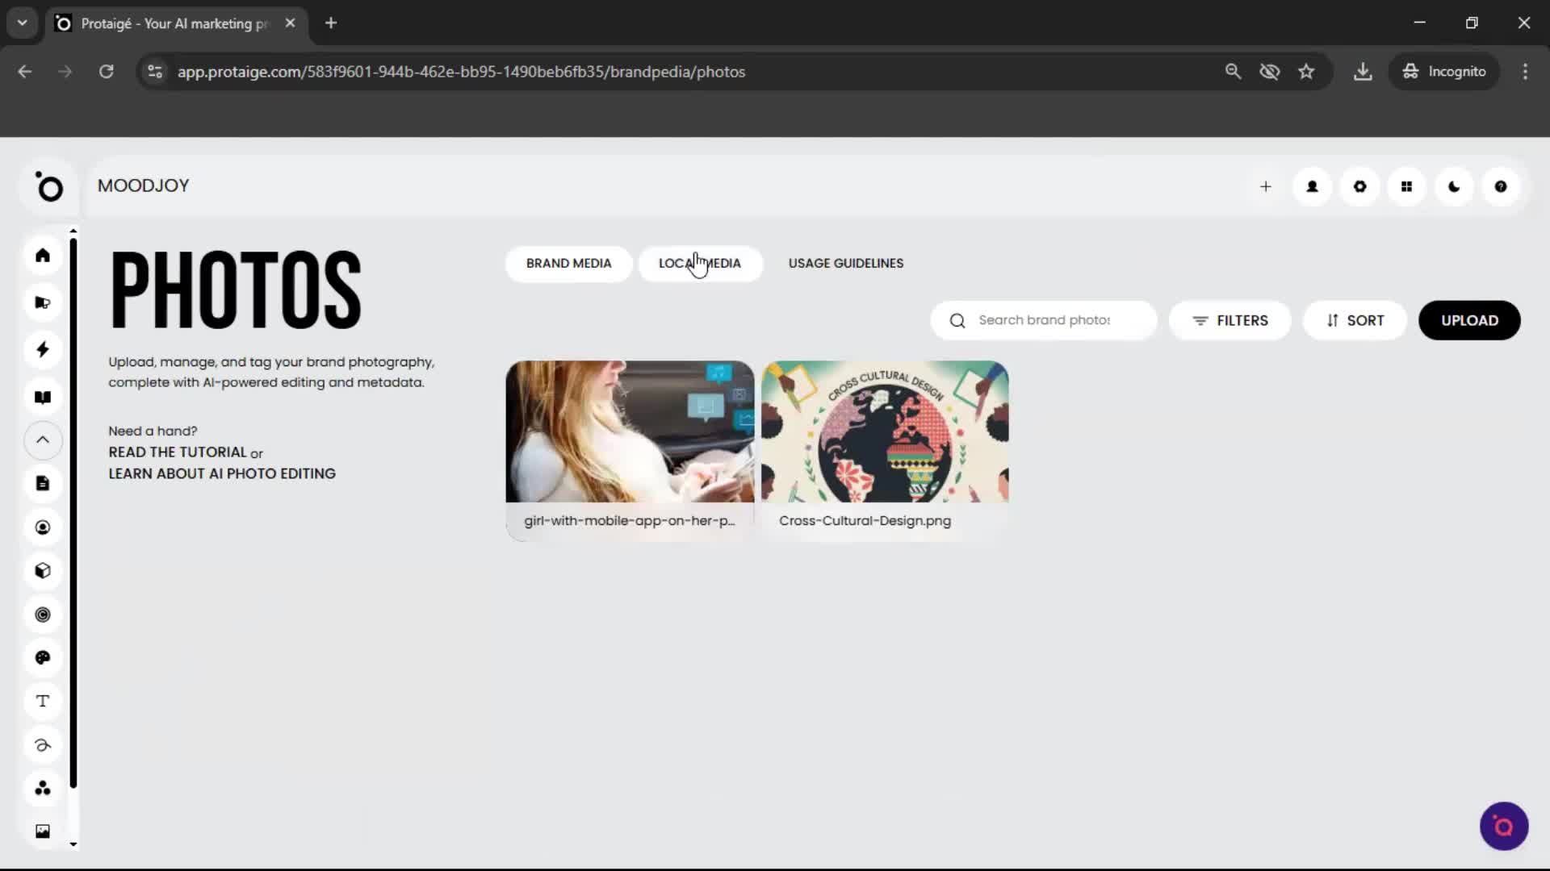Switch to grid view using the apps icon
1550x871 pixels.
[x=1406, y=186]
